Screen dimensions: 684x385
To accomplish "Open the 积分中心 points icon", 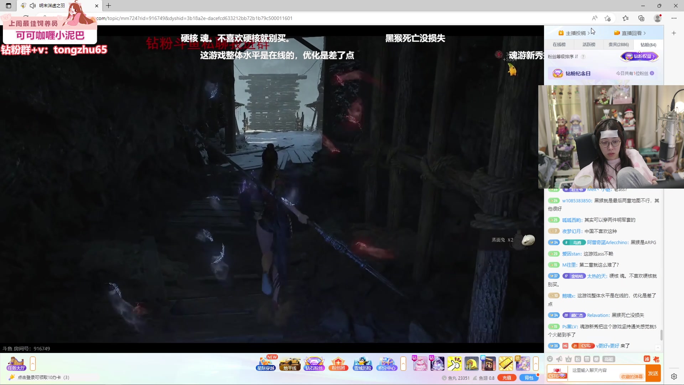I will point(387,364).
